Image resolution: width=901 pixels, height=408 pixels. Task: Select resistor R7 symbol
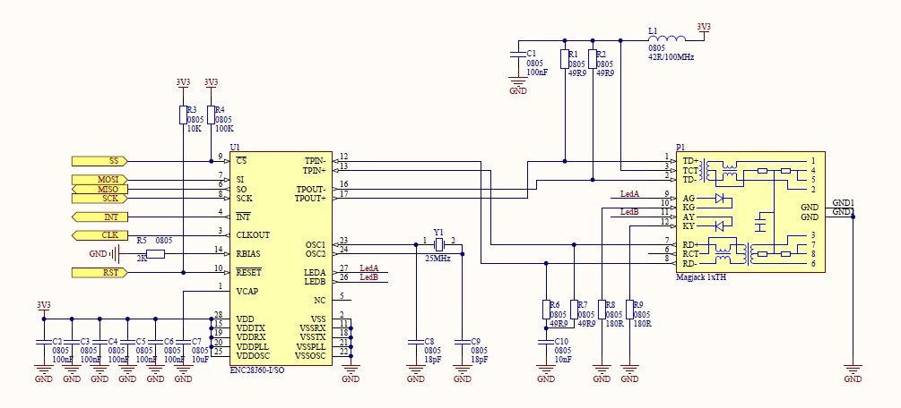click(x=574, y=310)
